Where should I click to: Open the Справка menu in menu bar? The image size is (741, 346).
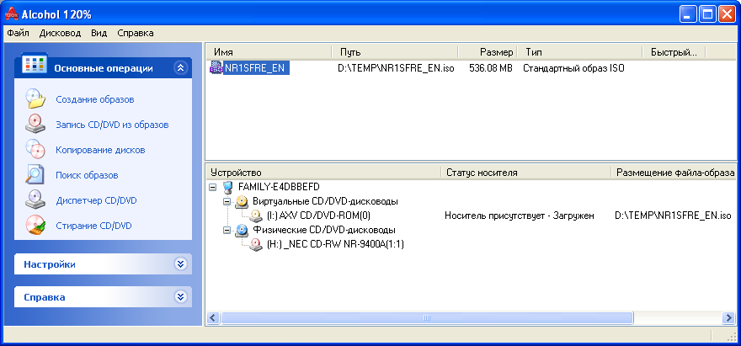tap(136, 33)
